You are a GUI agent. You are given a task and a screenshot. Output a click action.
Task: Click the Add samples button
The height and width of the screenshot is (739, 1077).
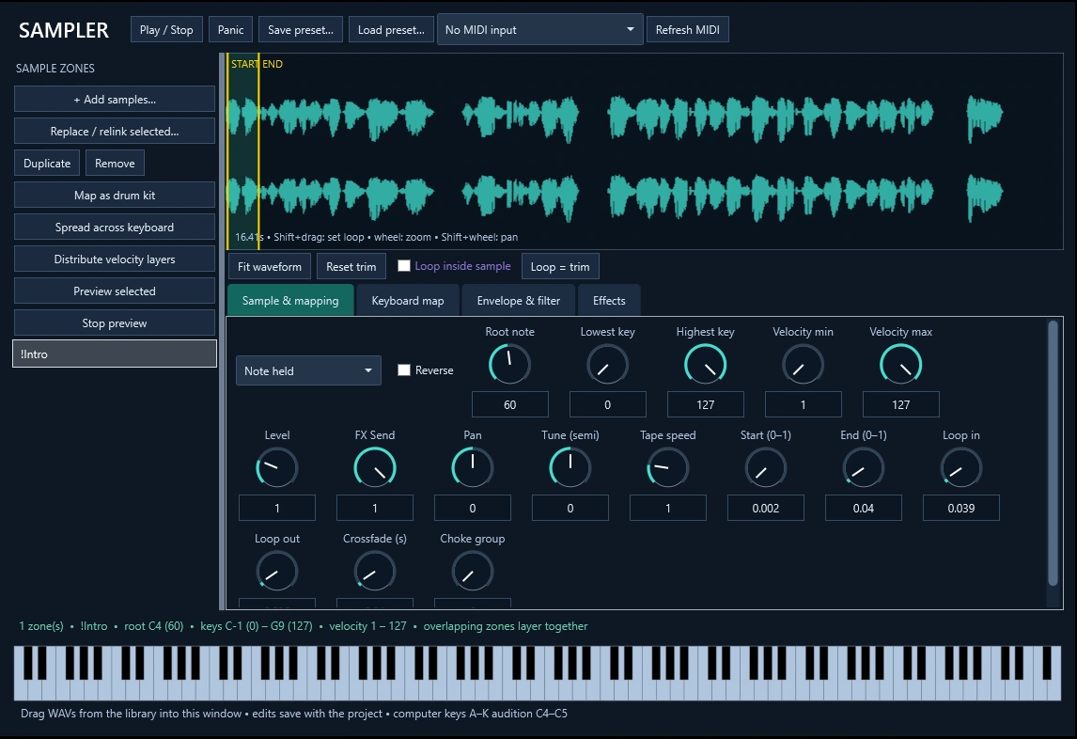click(115, 99)
